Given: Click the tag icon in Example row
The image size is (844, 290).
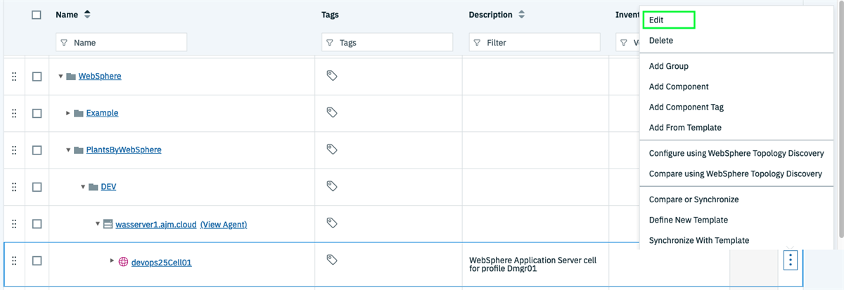Looking at the screenshot, I should 333,112.
